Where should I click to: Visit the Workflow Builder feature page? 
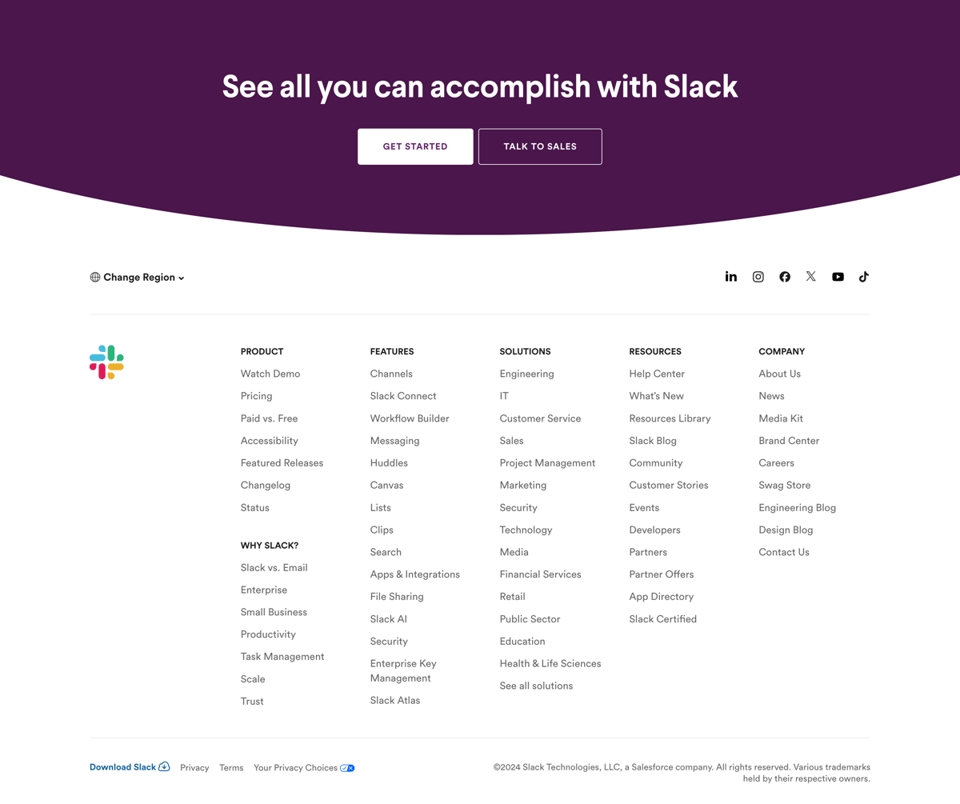[x=409, y=418]
